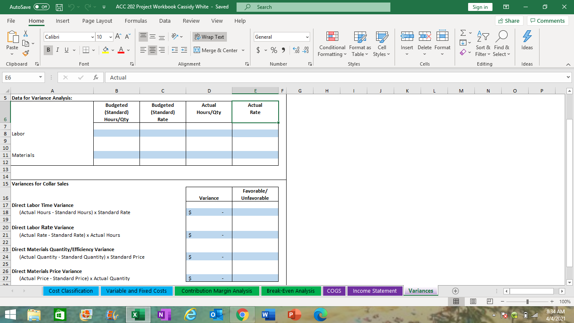Switch to the Formulas ribbon tab

(x=136, y=21)
